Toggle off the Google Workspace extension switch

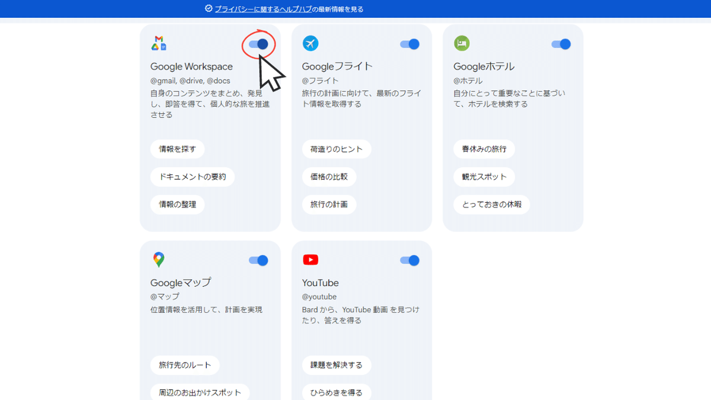(258, 44)
